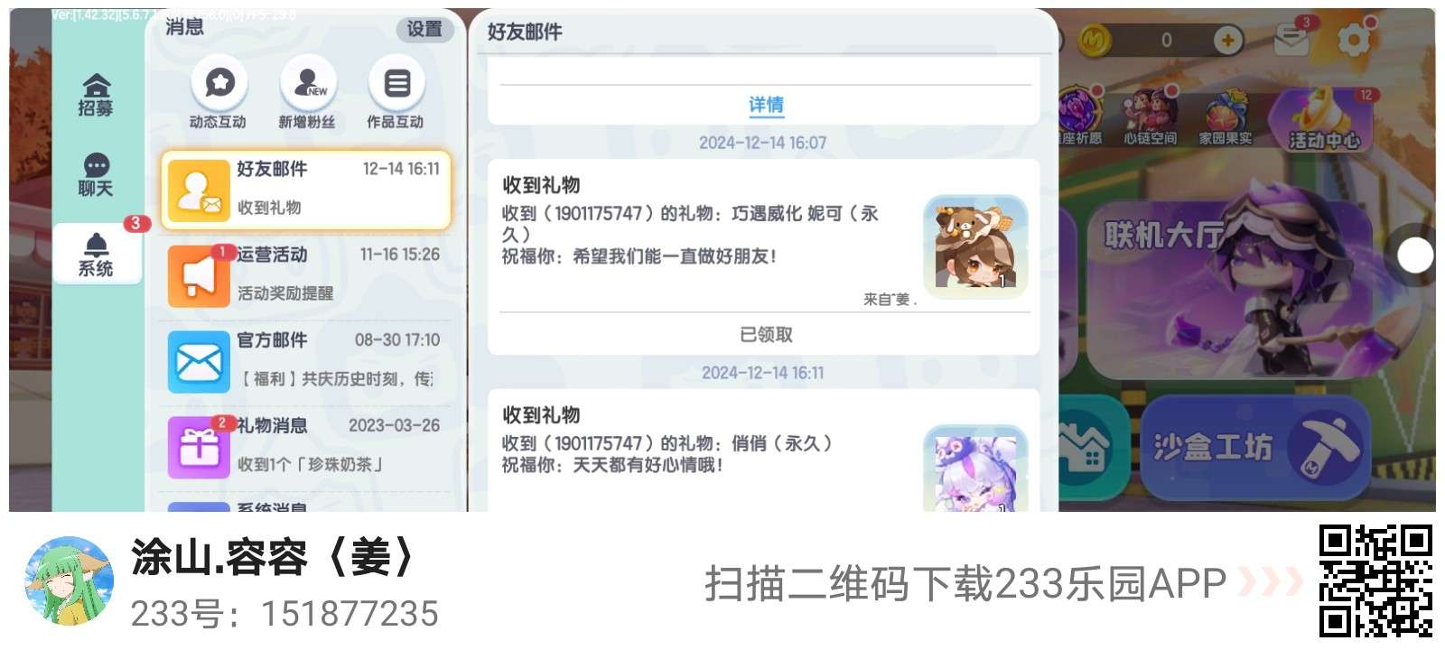Click the 详情 details link
The height and width of the screenshot is (650, 1445).
click(766, 105)
